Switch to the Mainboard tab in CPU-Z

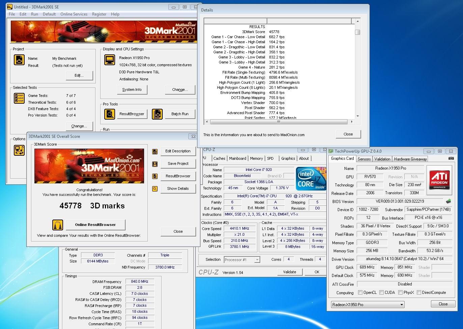pyautogui.click(x=238, y=158)
